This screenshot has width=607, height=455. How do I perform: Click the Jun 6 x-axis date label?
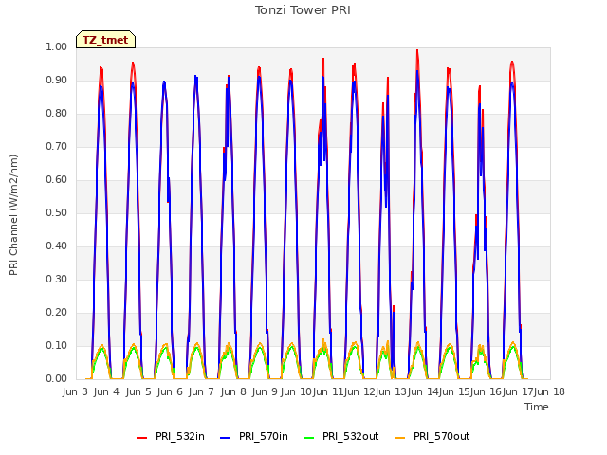click(170, 391)
